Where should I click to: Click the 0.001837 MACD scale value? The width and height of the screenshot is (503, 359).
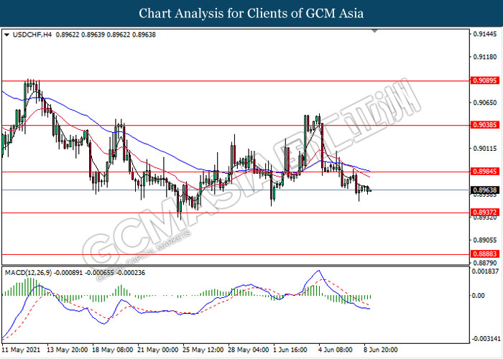click(486, 271)
